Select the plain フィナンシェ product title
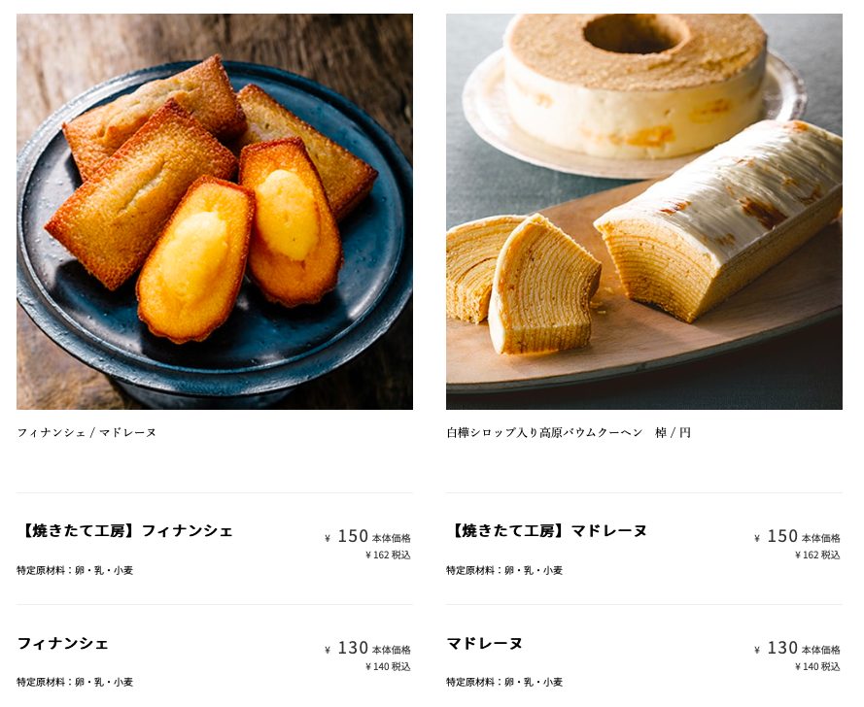This screenshot has height=707, width=864. tap(63, 643)
